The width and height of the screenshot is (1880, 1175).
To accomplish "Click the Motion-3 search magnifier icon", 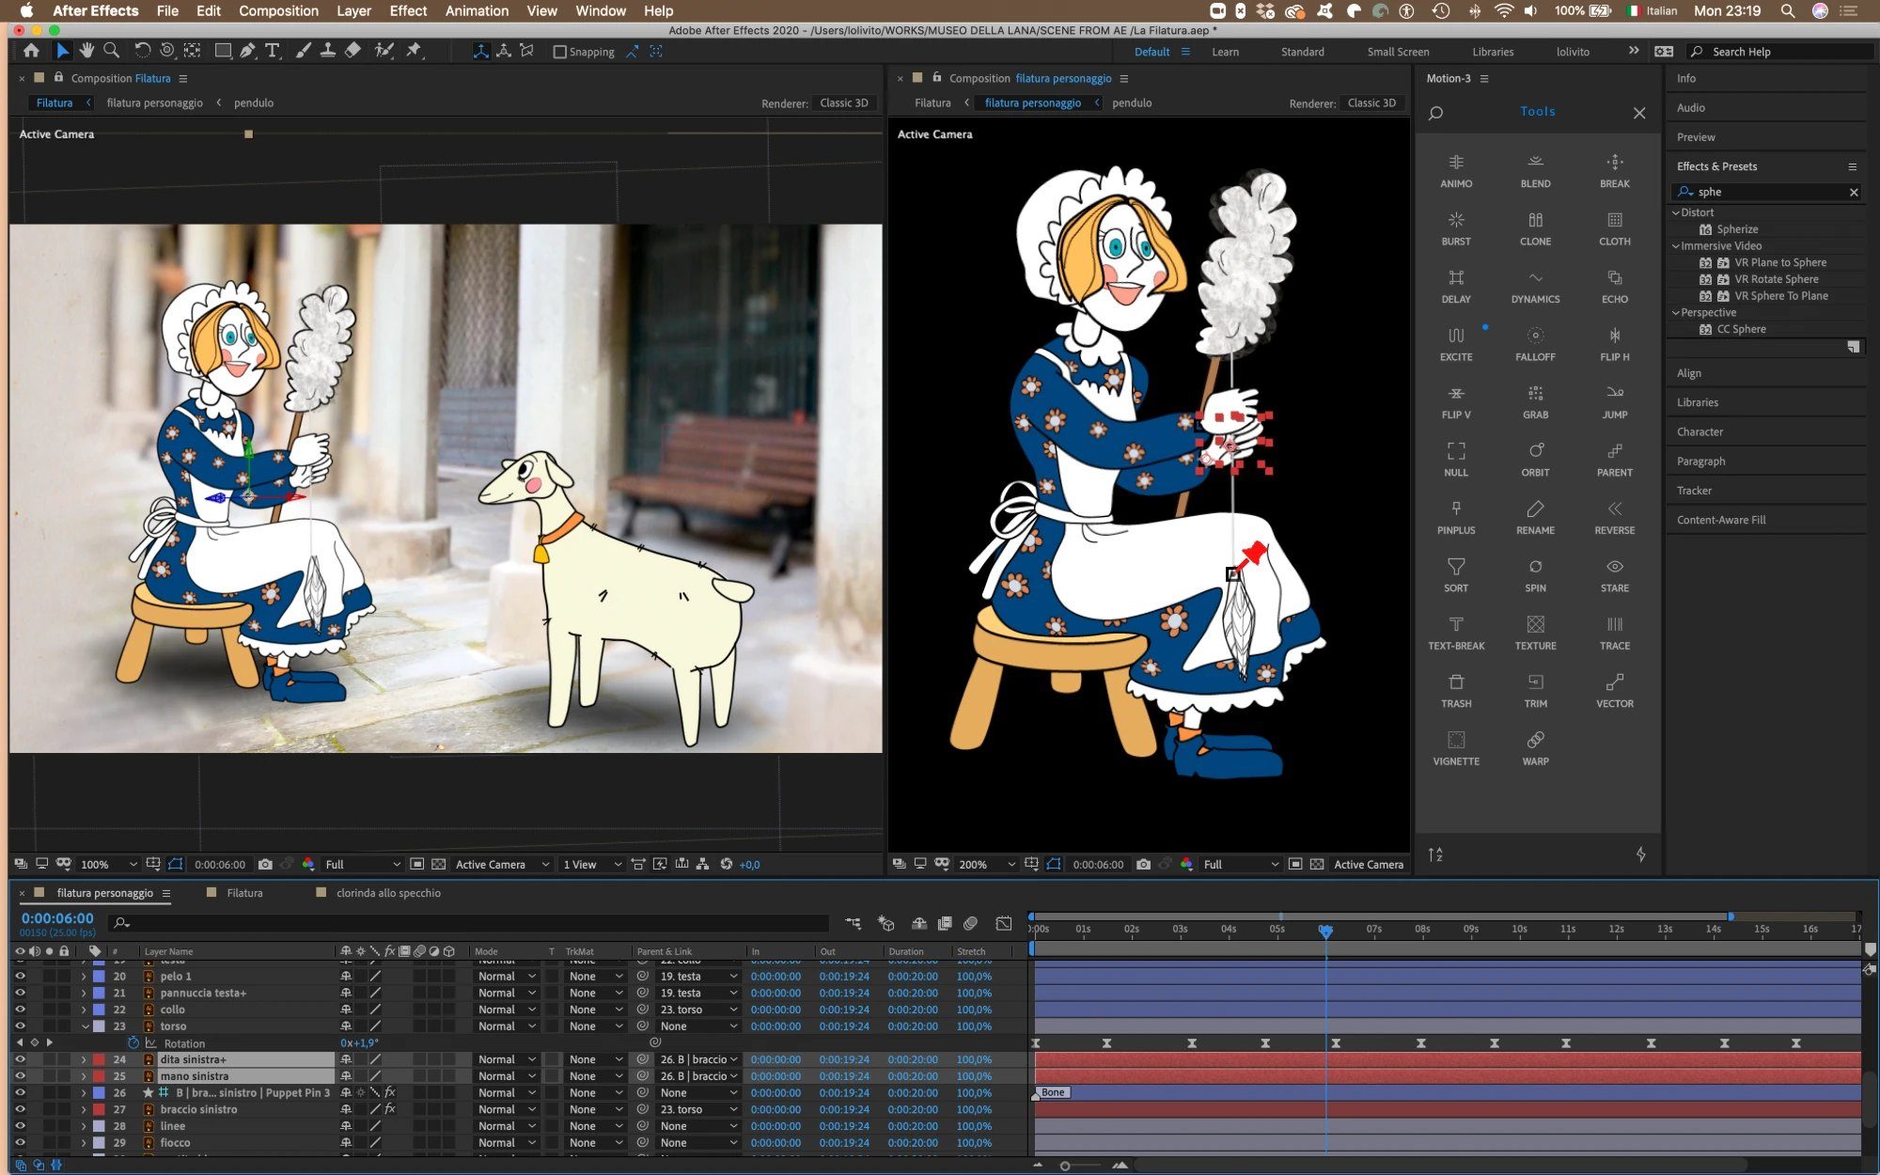I will pos(1435,114).
